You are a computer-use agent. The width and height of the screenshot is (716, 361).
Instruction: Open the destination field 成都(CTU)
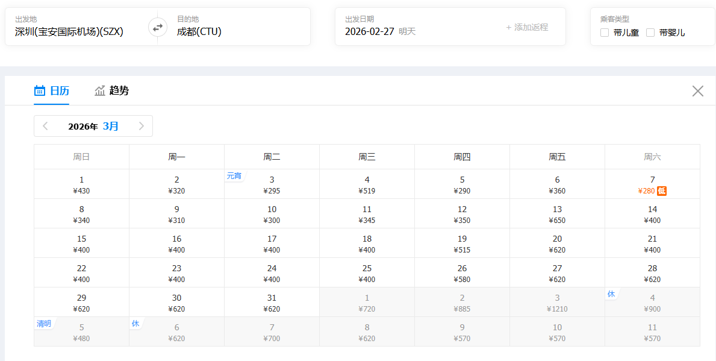pyautogui.click(x=199, y=32)
